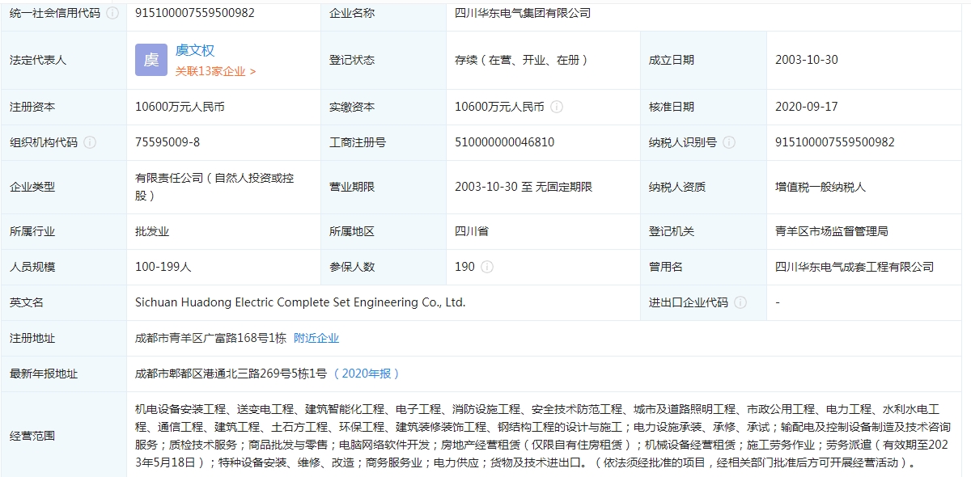Open the 虞文权 legal representative profile
Viewport: 971px width, 477px height.
(195, 50)
